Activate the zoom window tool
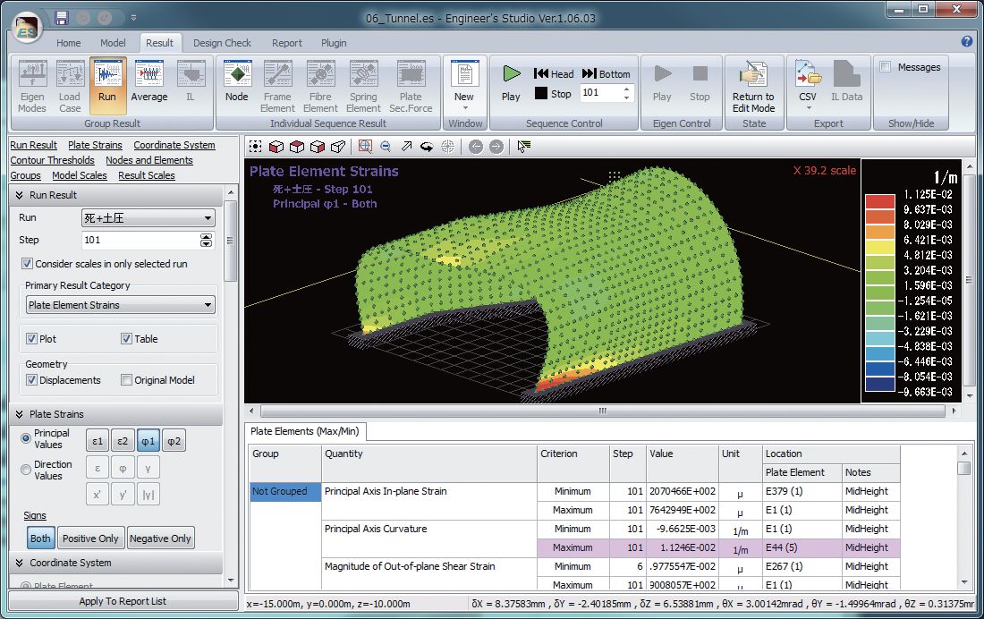The height and width of the screenshot is (619, 984). 365,147
